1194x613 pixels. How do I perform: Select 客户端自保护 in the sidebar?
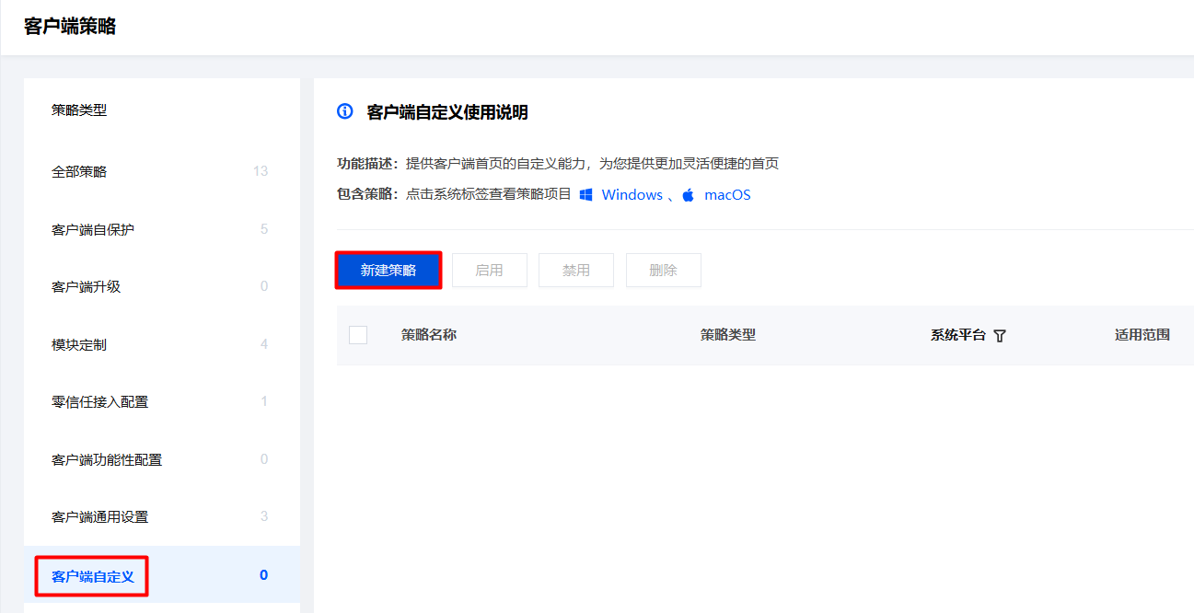[x=162, y=229]
